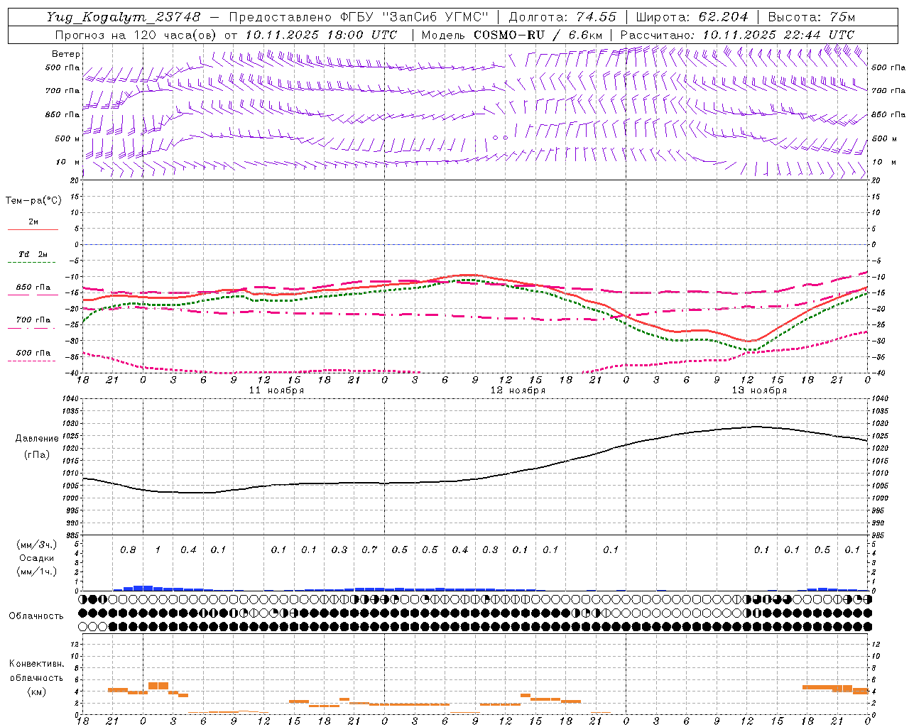Click the latitude value Широта: 62.204
Viewport: 909px width, 727px height.
point(692,17)
